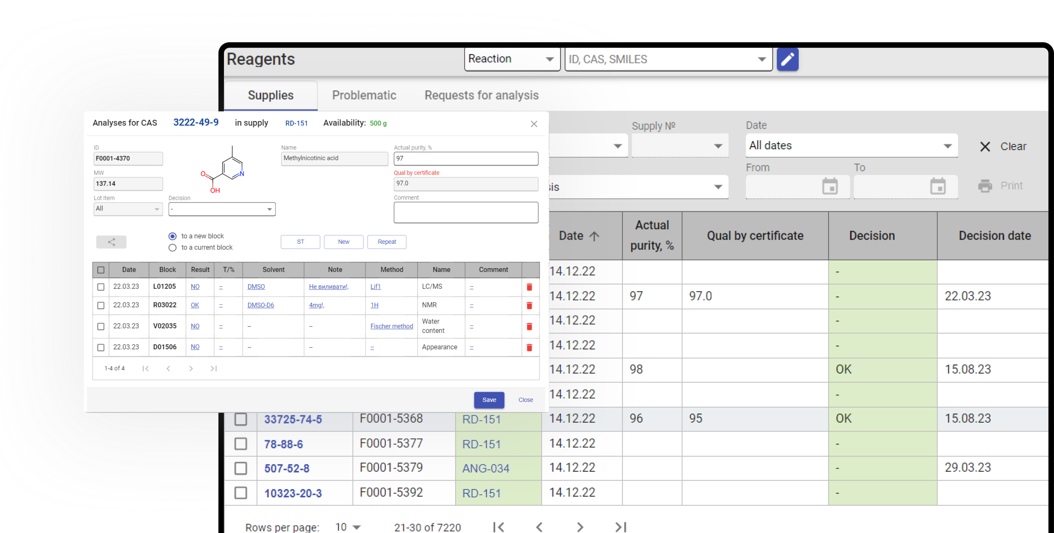Click the blue pencil edit icon
Viewport: 1054px width, 533px height.
(x=787, y=59)
